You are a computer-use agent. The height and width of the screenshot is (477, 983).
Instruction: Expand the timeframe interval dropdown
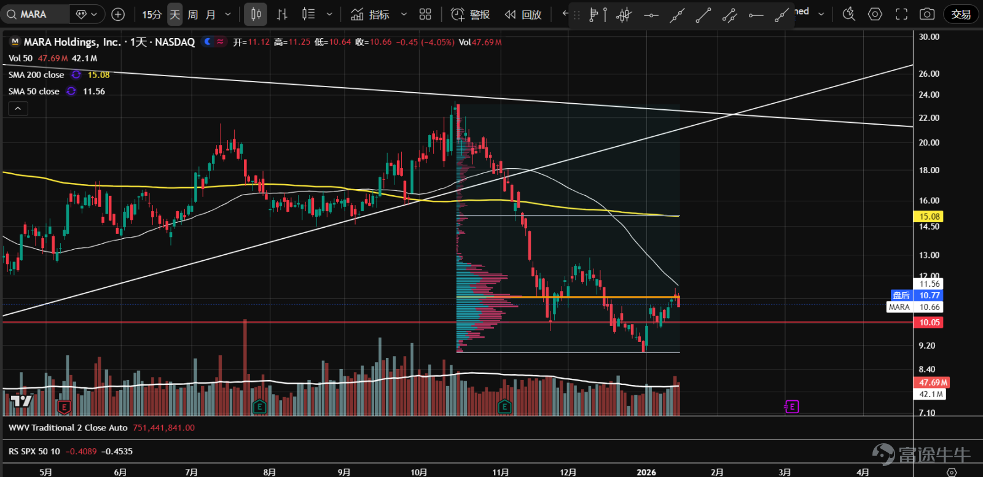click(x=228, y=14)
